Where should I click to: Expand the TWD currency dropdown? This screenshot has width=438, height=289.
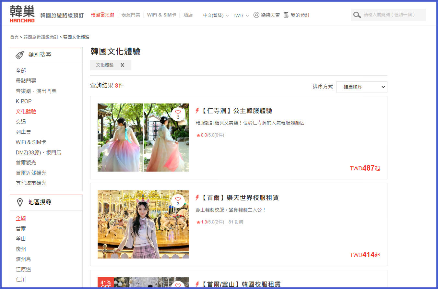tap(241, 15)
